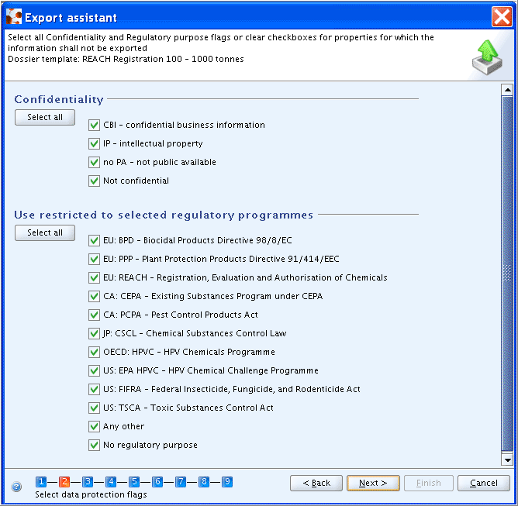518x506 pixels.
Task: Cancel the export assistant
Action: (x=484, y=484)
